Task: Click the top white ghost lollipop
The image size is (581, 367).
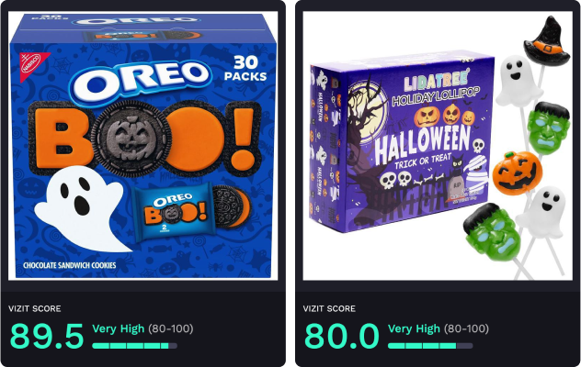Action: (518, 81)
